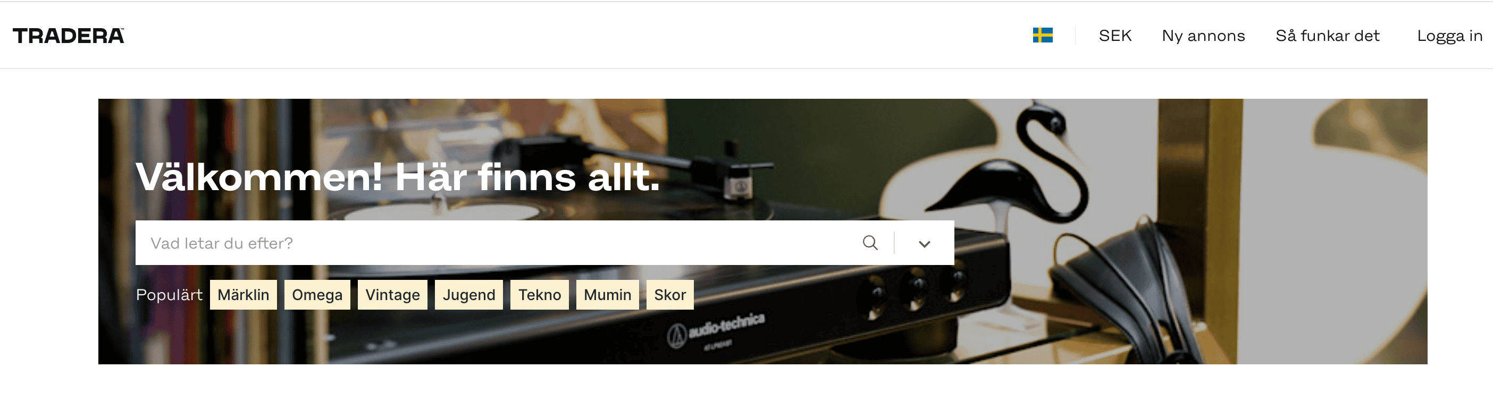
Task: Choose the Vintage popular search tag
Action: 392,295
